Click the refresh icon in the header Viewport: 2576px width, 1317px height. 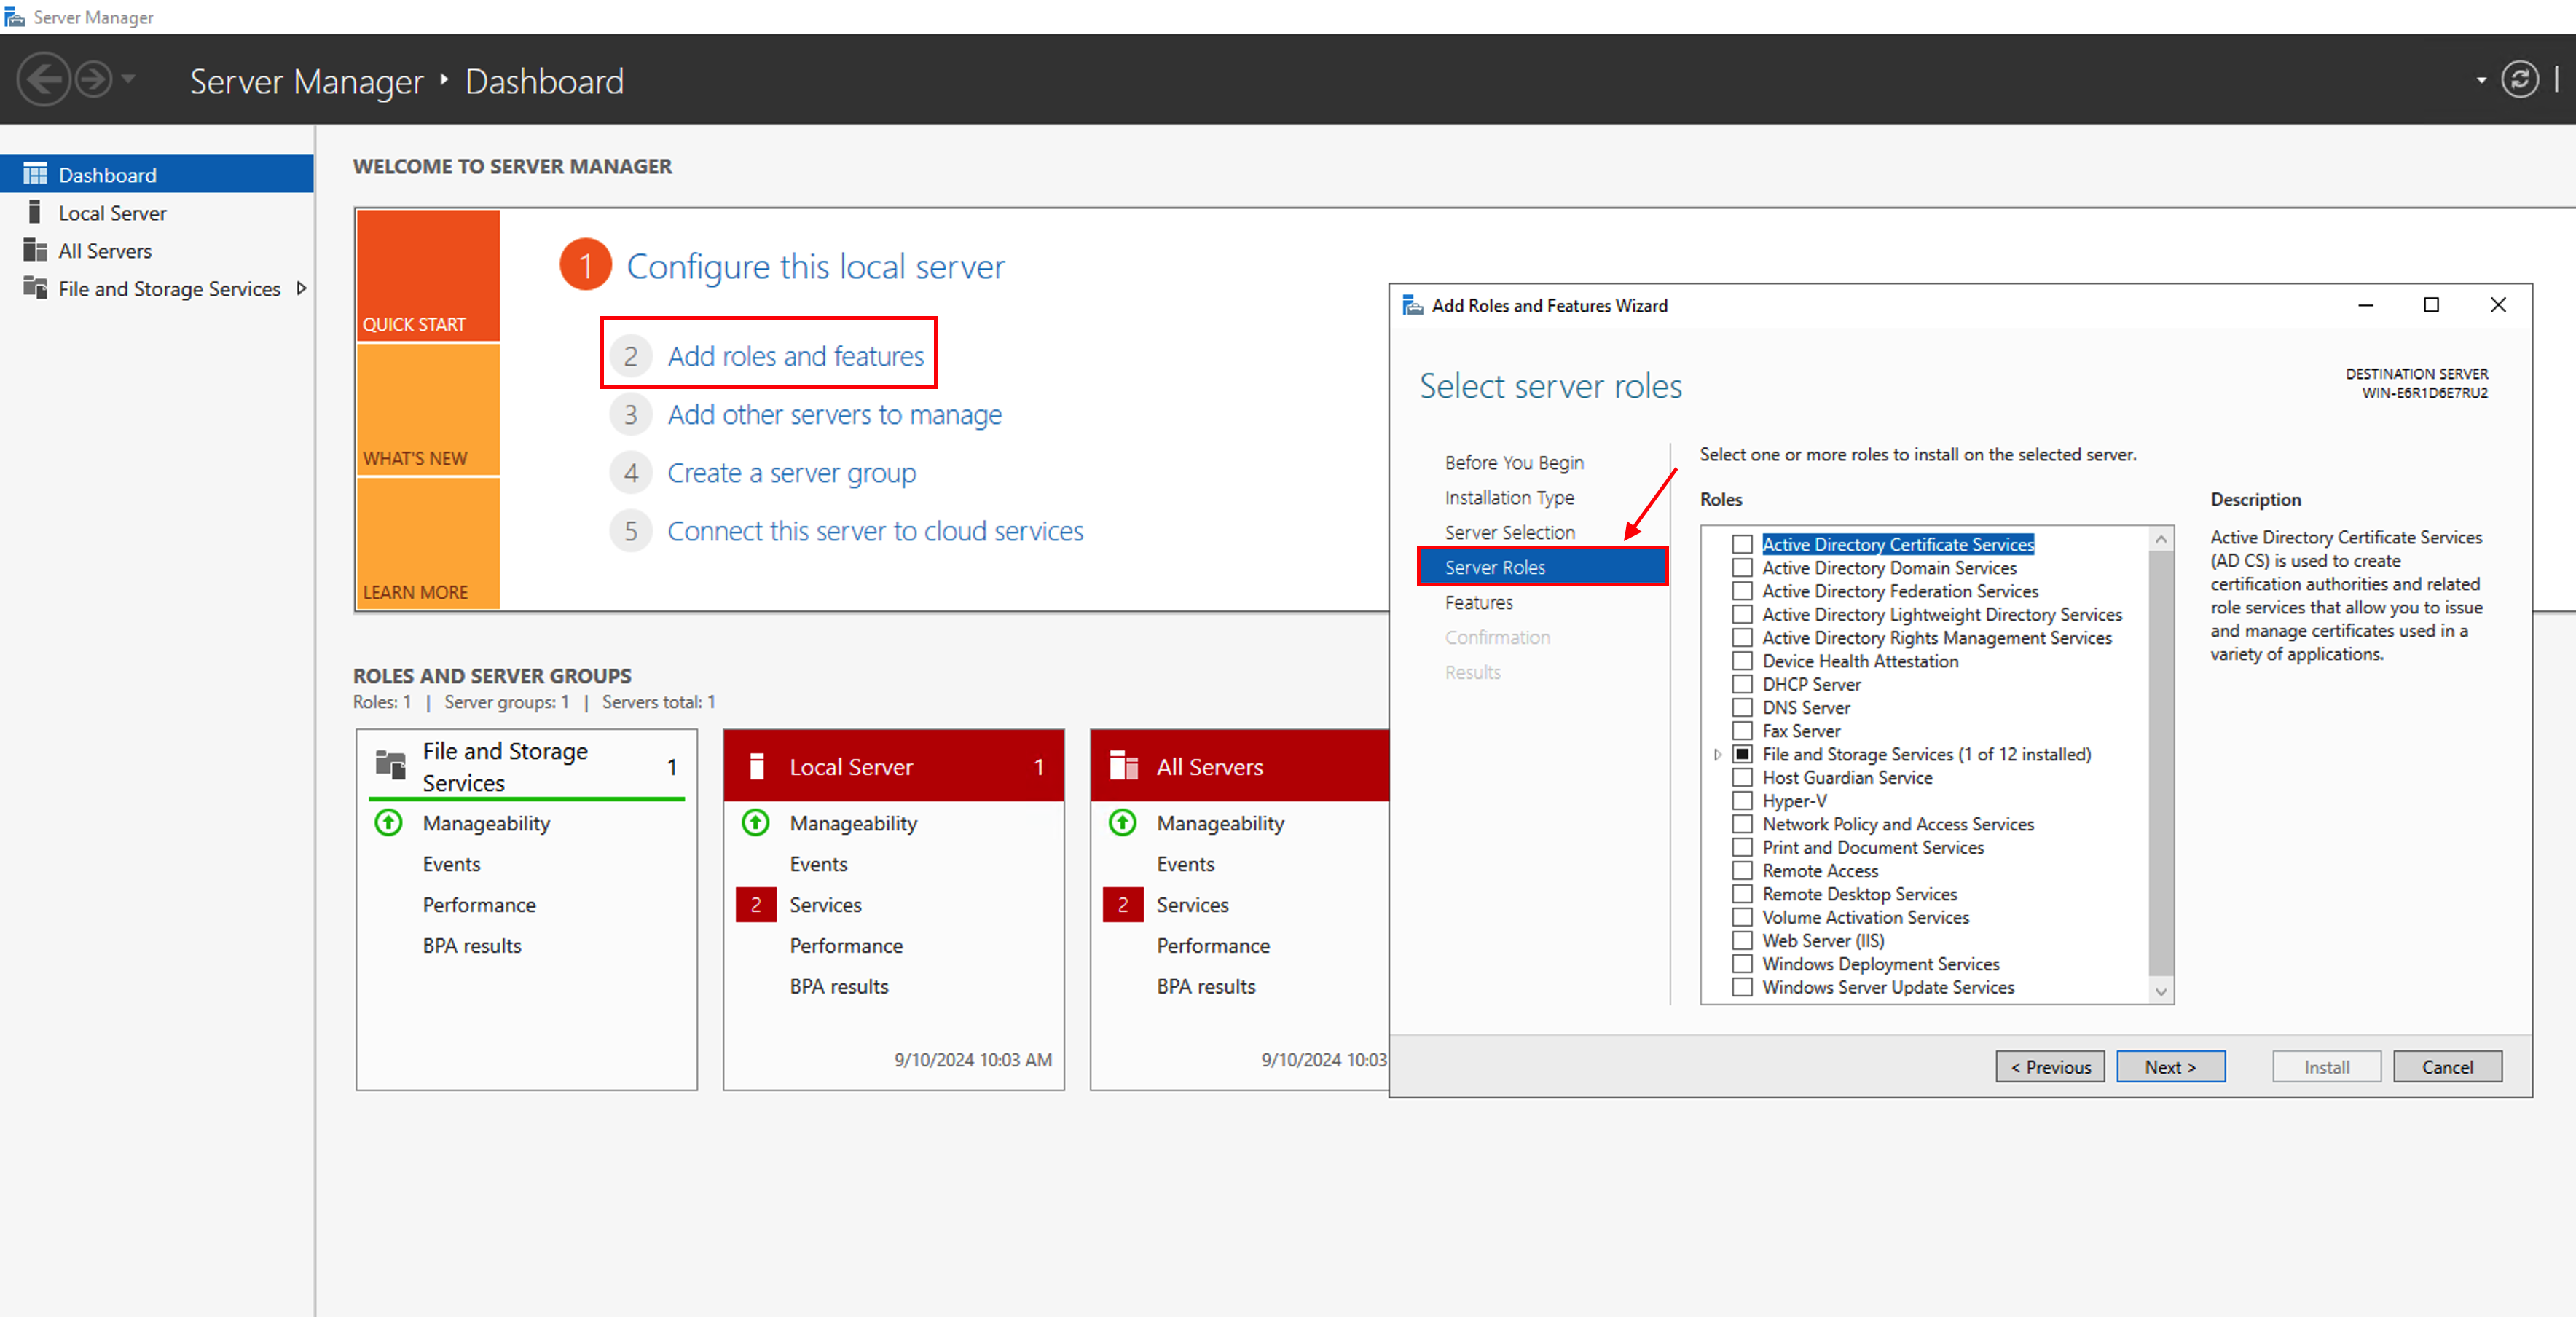(x=2519, y=80)
